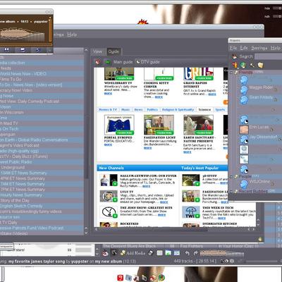Add The John Show channel with green plus
282x282 pixels.
[115, 216]
